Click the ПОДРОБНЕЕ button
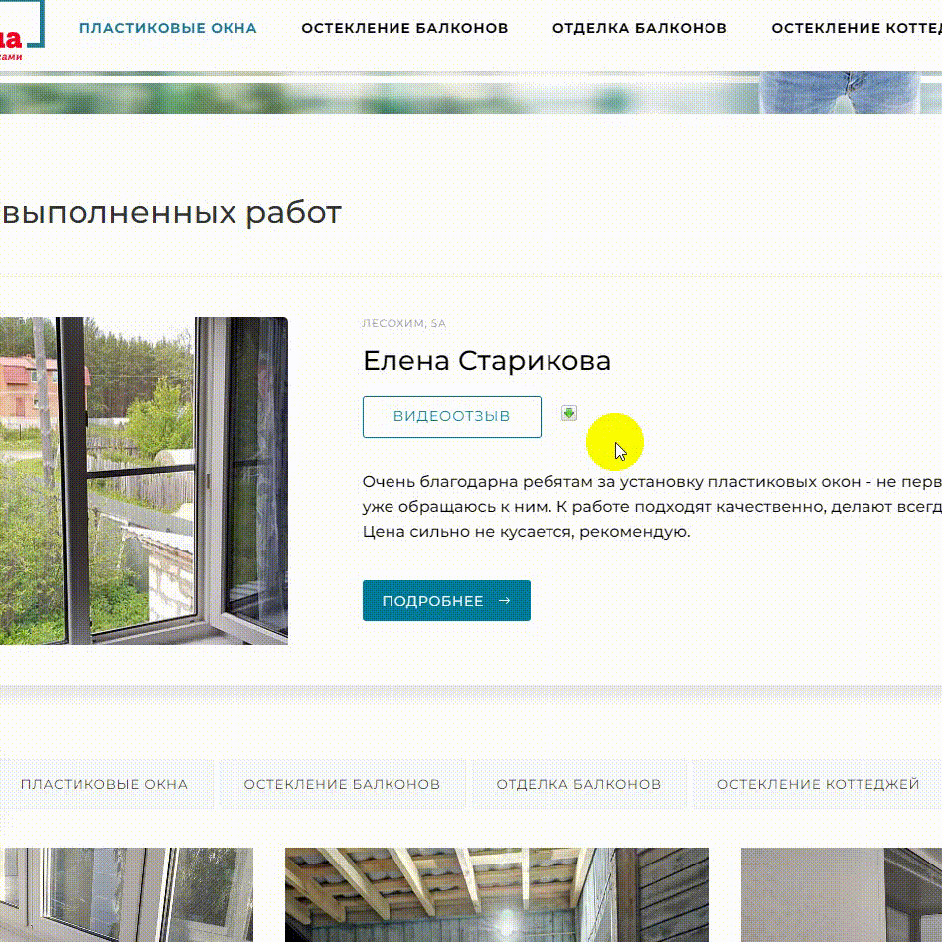This screenshot has width=942, height=942. click(446, 601)
